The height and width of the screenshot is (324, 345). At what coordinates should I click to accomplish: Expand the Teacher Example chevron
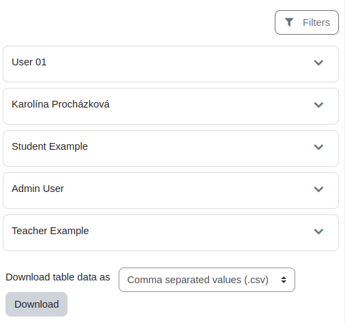coord(318,231)
